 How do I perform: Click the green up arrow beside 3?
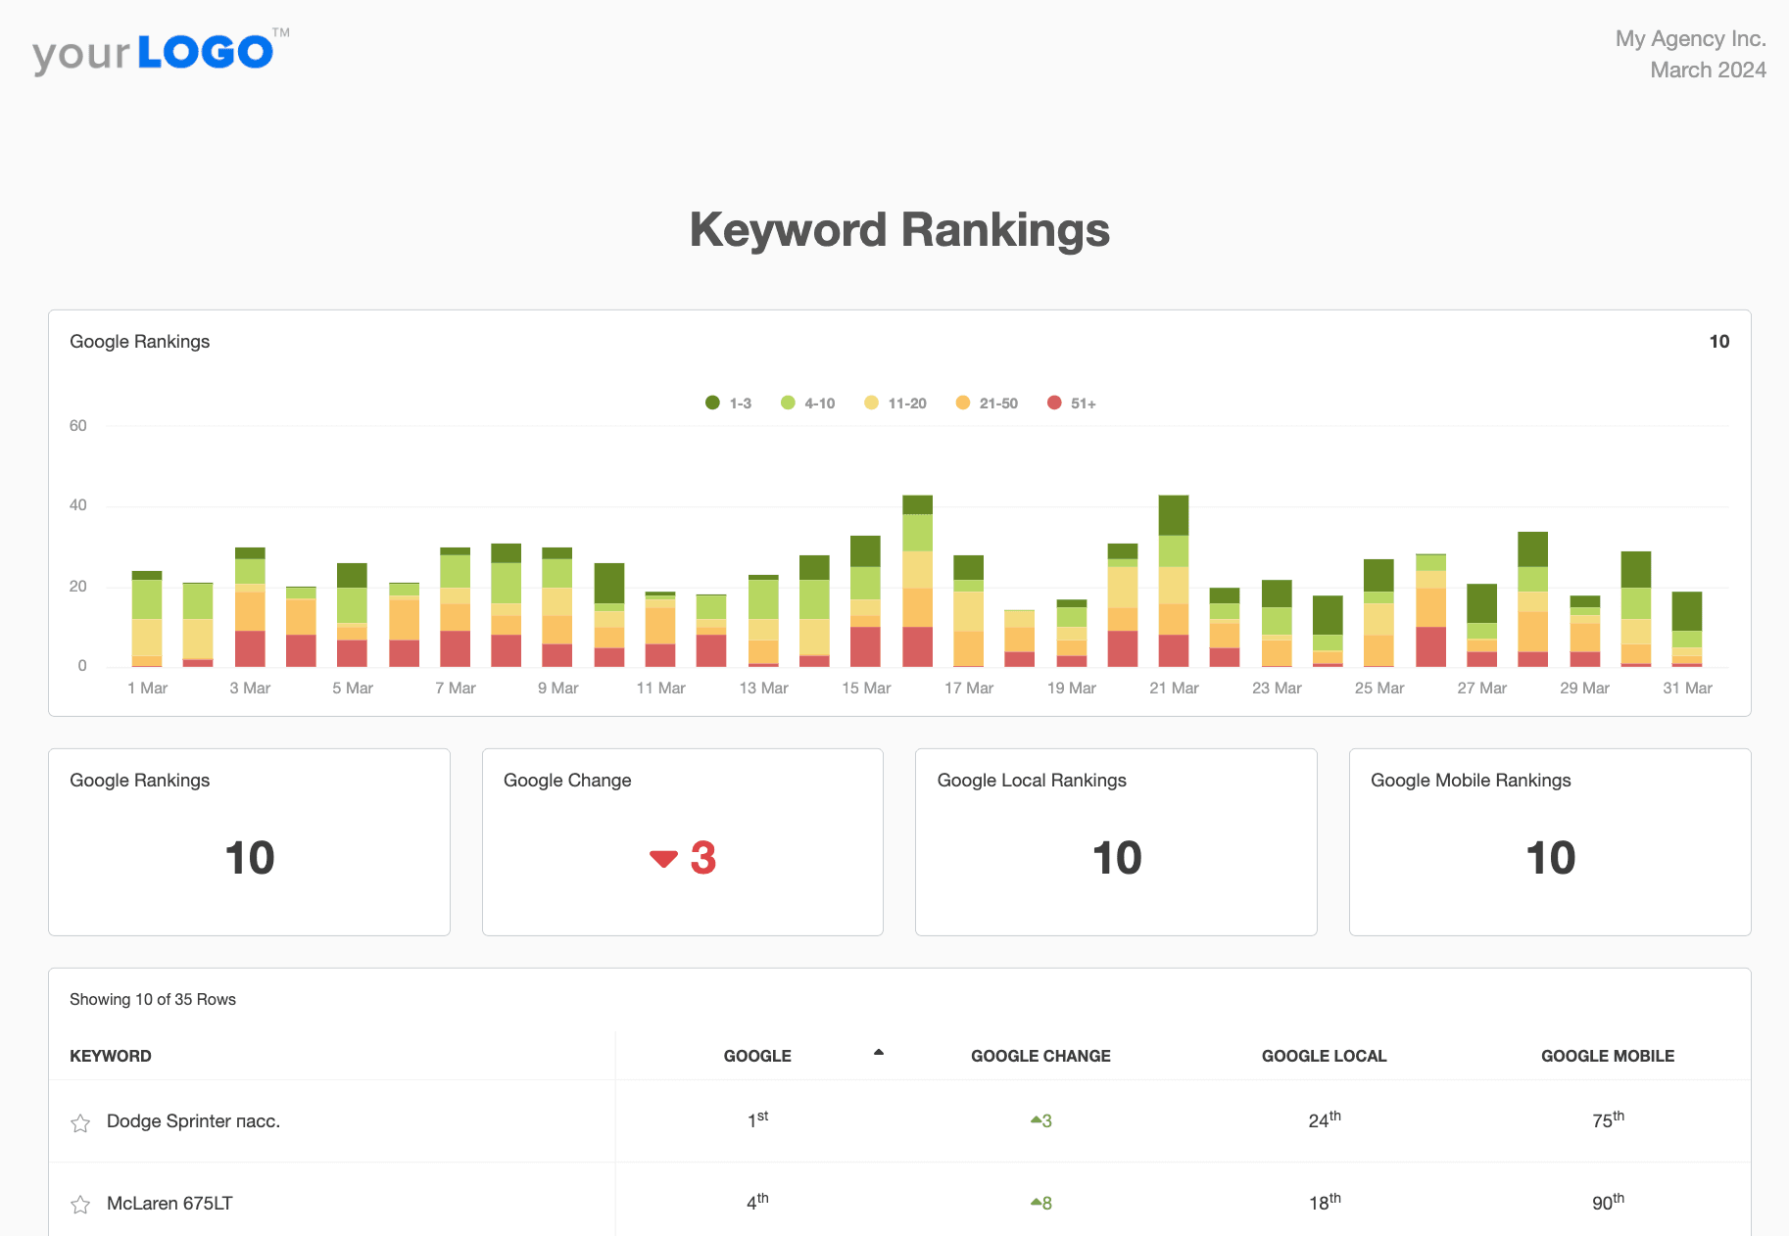point(1036,1119)
